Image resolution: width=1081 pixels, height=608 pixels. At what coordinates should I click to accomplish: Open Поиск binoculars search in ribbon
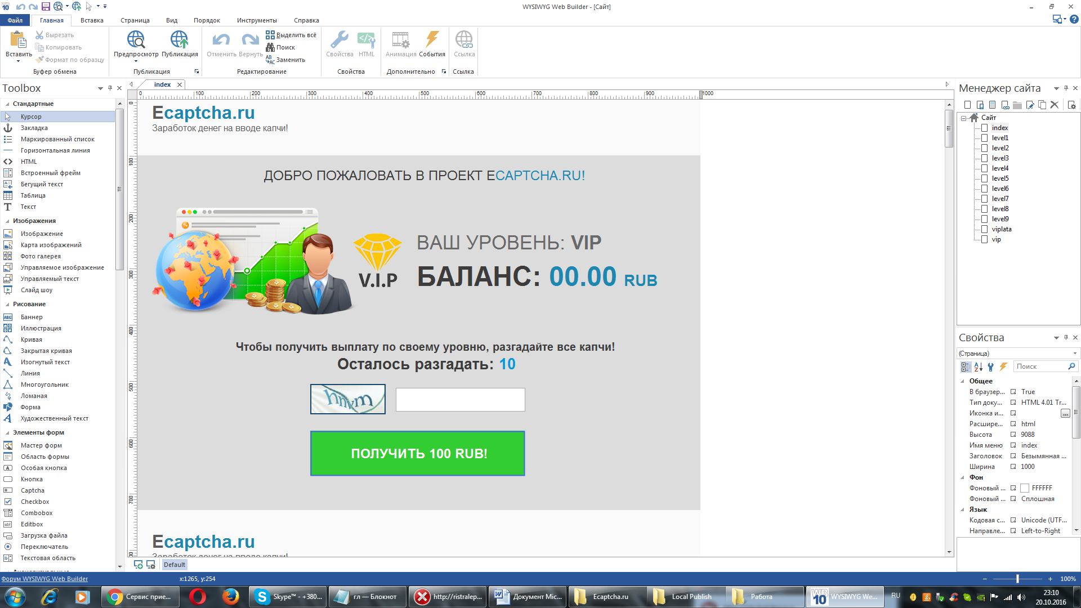pos(280,47)
